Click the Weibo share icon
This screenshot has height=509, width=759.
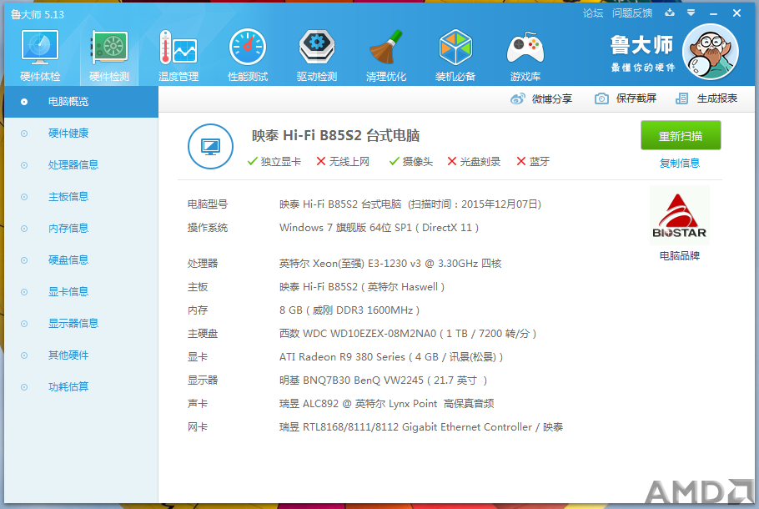pyautogui.click(x=517, y=98)
